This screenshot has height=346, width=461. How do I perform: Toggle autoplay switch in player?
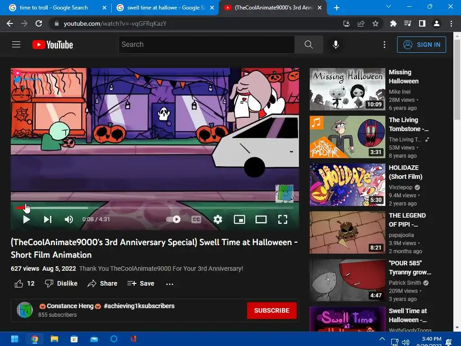(x=173, y=219)
